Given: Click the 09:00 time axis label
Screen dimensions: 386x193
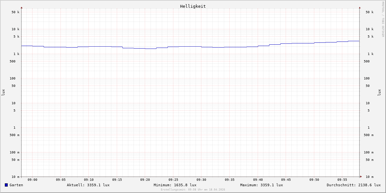Looking at the screenshot, I should tap(32, 180).
